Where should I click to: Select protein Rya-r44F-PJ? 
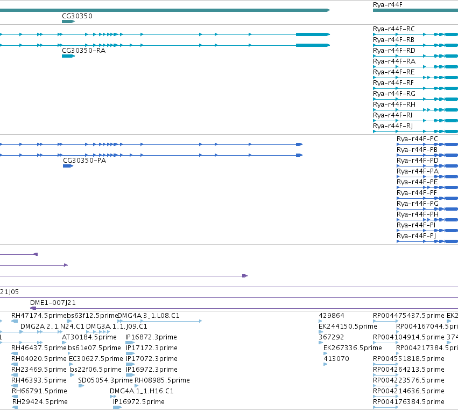pyautogui.click(x=416, y=237)
